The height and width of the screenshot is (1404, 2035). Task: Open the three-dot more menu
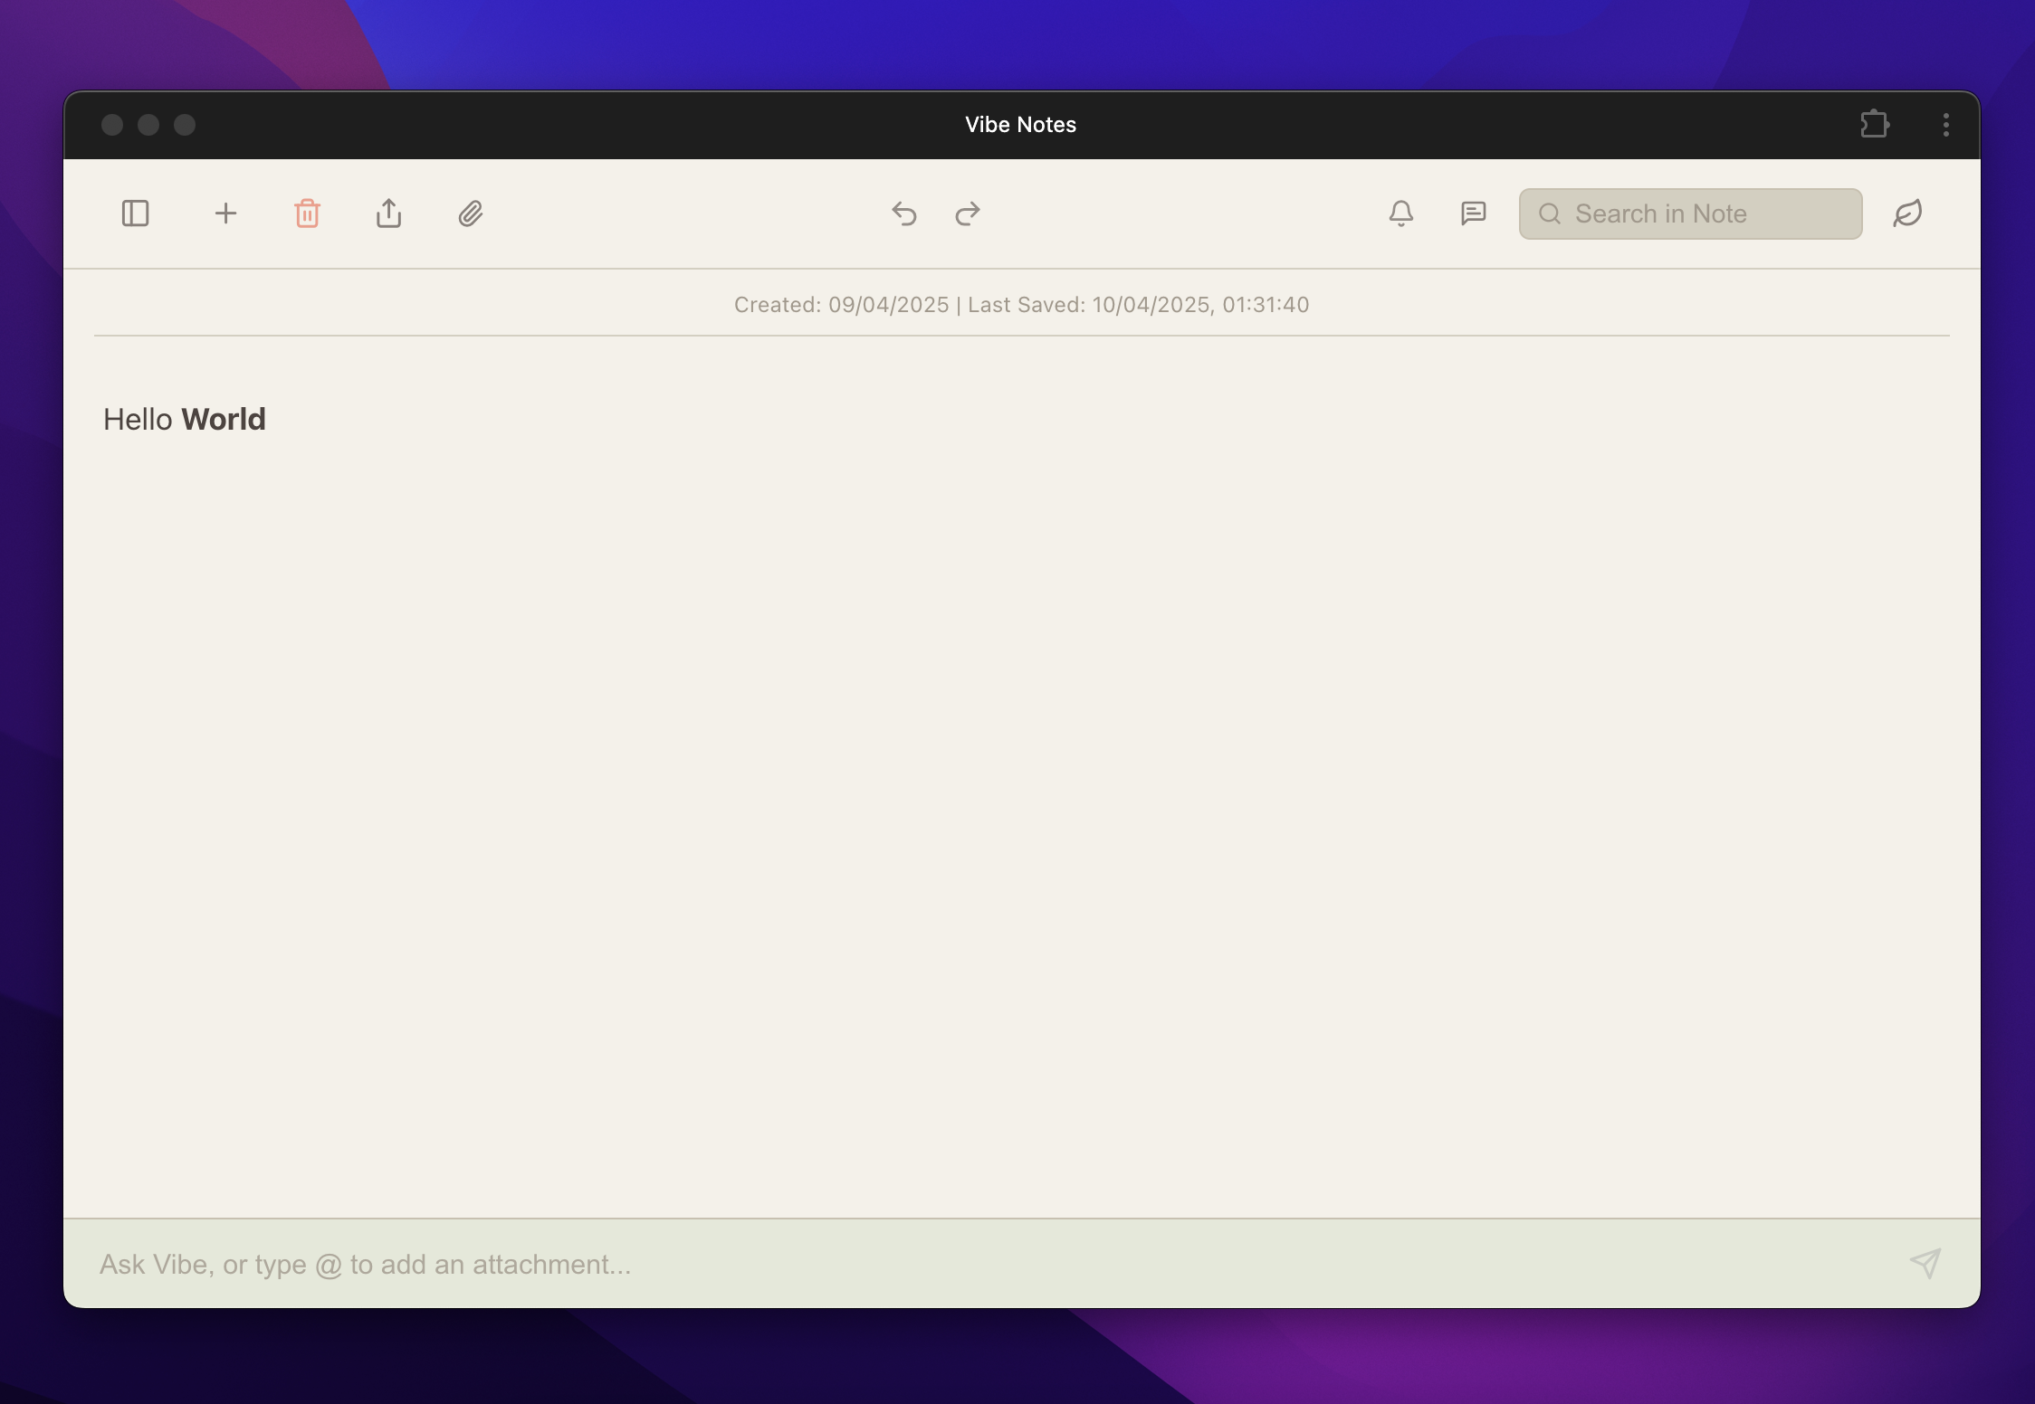1945,124
